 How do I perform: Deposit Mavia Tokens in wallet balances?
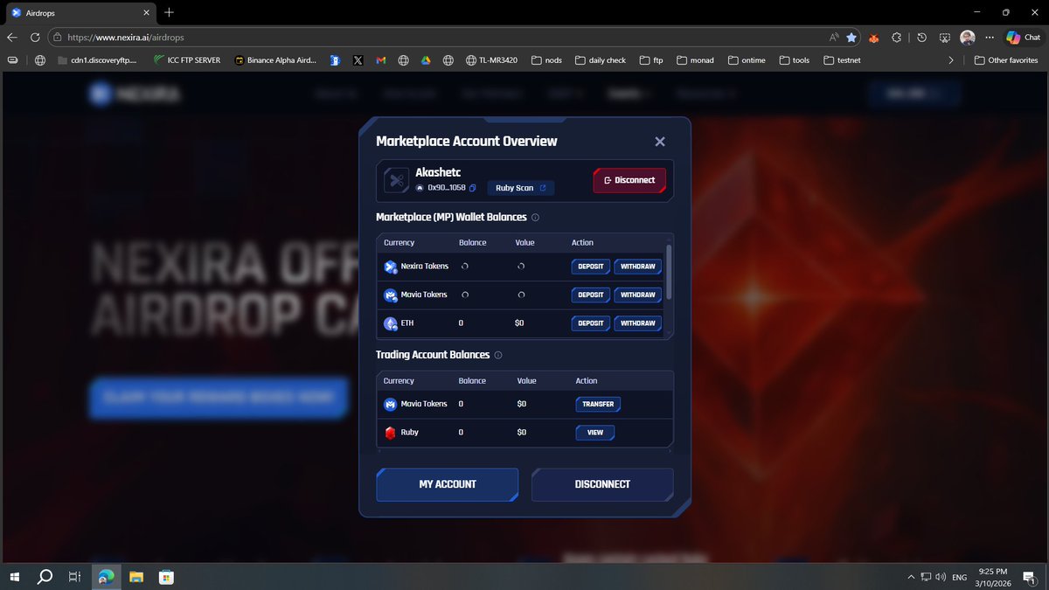pyautogui.click(x=591, y=295)
